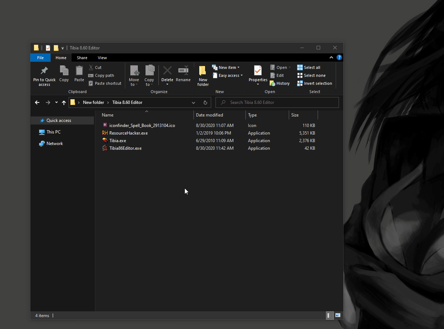Click Invert selection in the ribbon
The image size is (444, 329).
coord(314,83)
